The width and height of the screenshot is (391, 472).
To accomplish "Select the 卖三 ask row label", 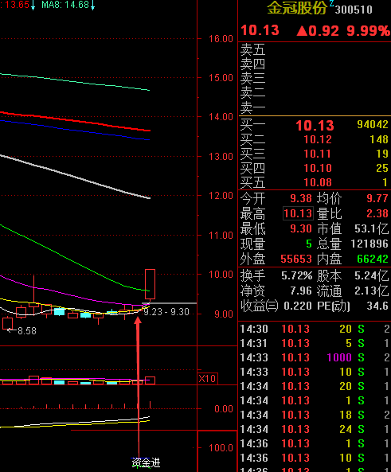I will pos(252,78).
